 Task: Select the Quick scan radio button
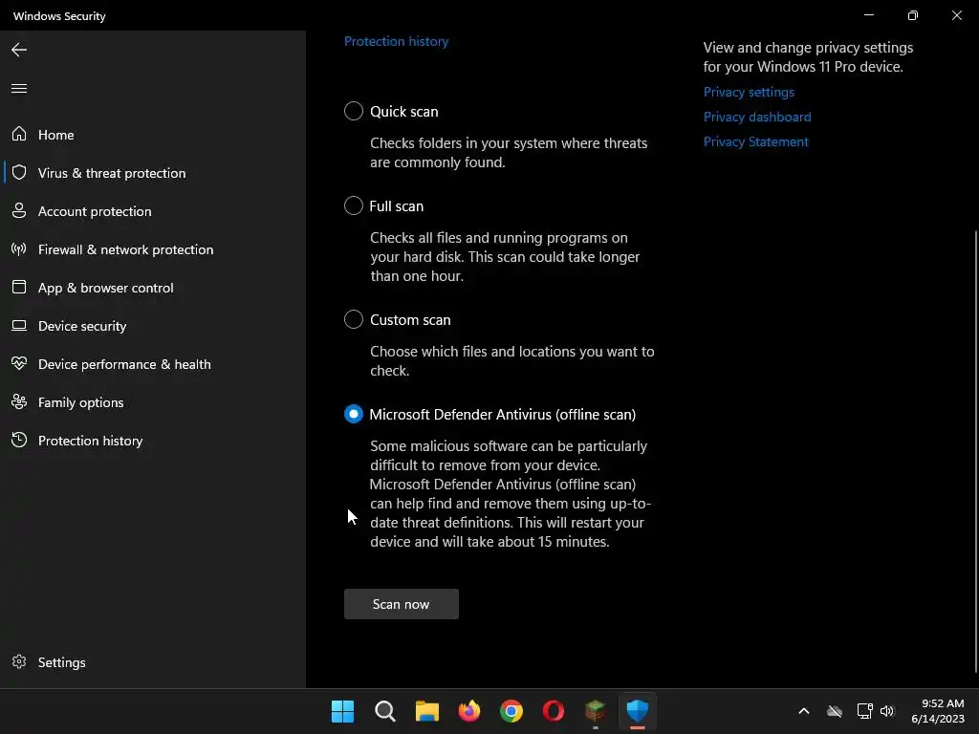pos(354,111)
